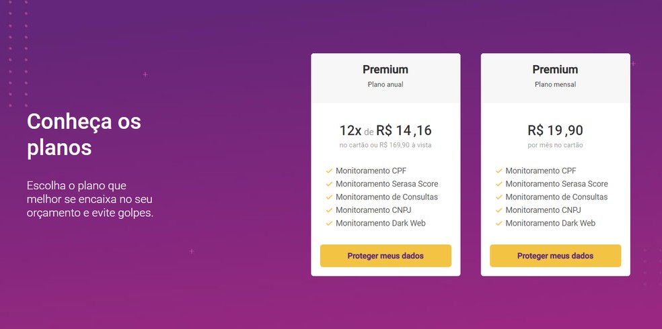Click the R$ 19,90 monthly price

pos(555,130)
